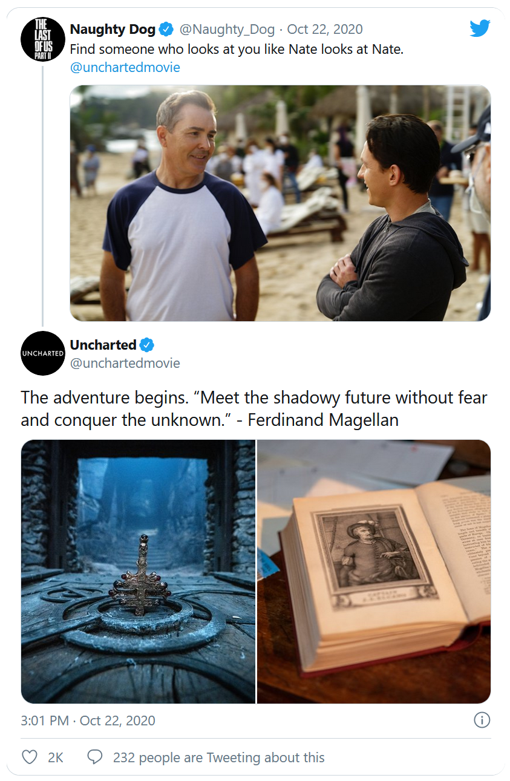The height and width of the screenshot is (781, 510).
Task: Open the @unchartedmovie mention link
Action: click(x=125, y=67)
